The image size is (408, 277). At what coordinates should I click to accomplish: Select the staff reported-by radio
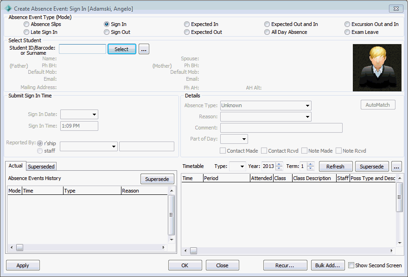point(40,151)
